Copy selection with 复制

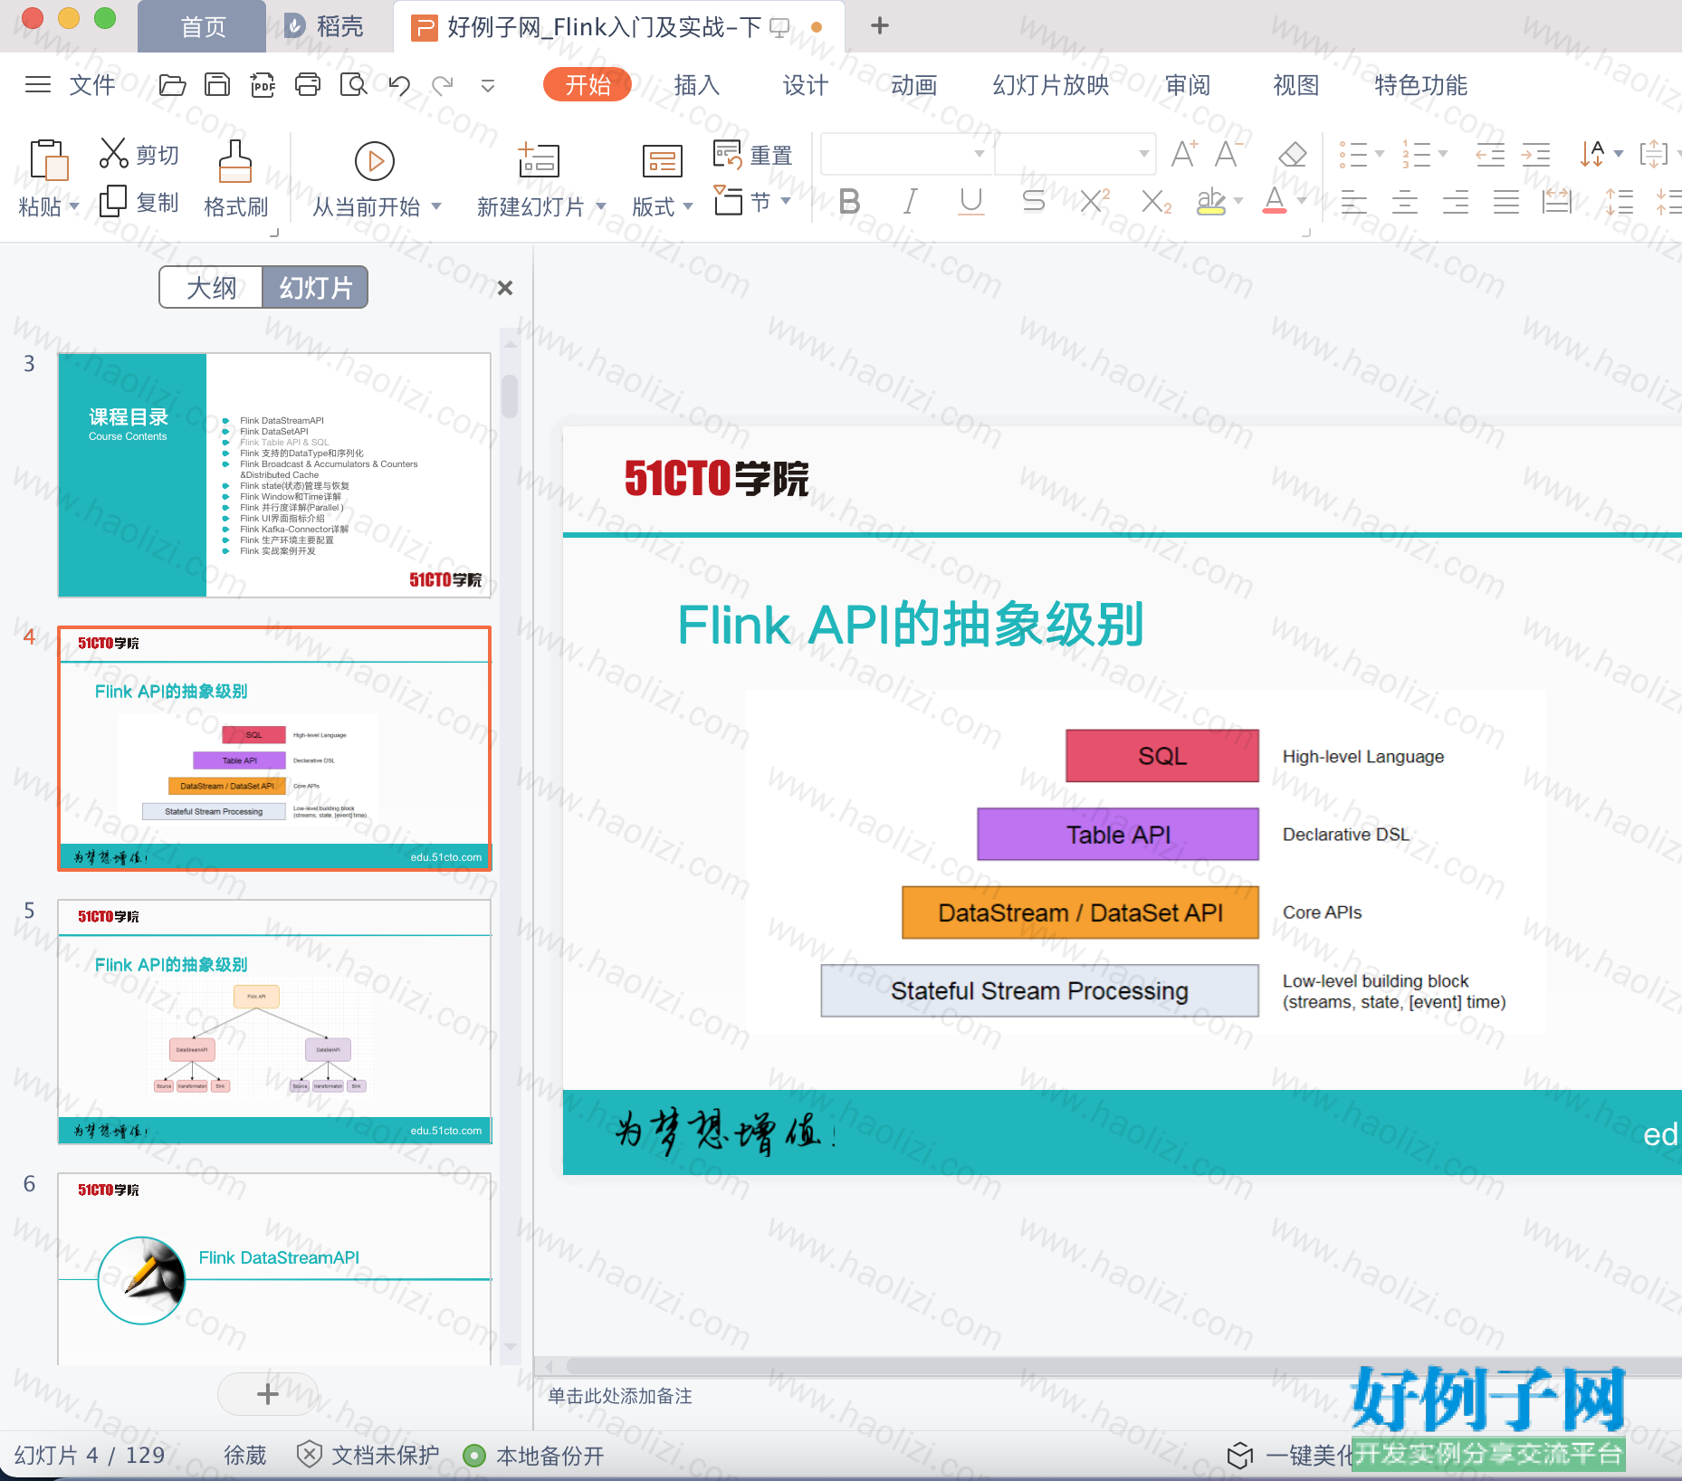[140, 202]
